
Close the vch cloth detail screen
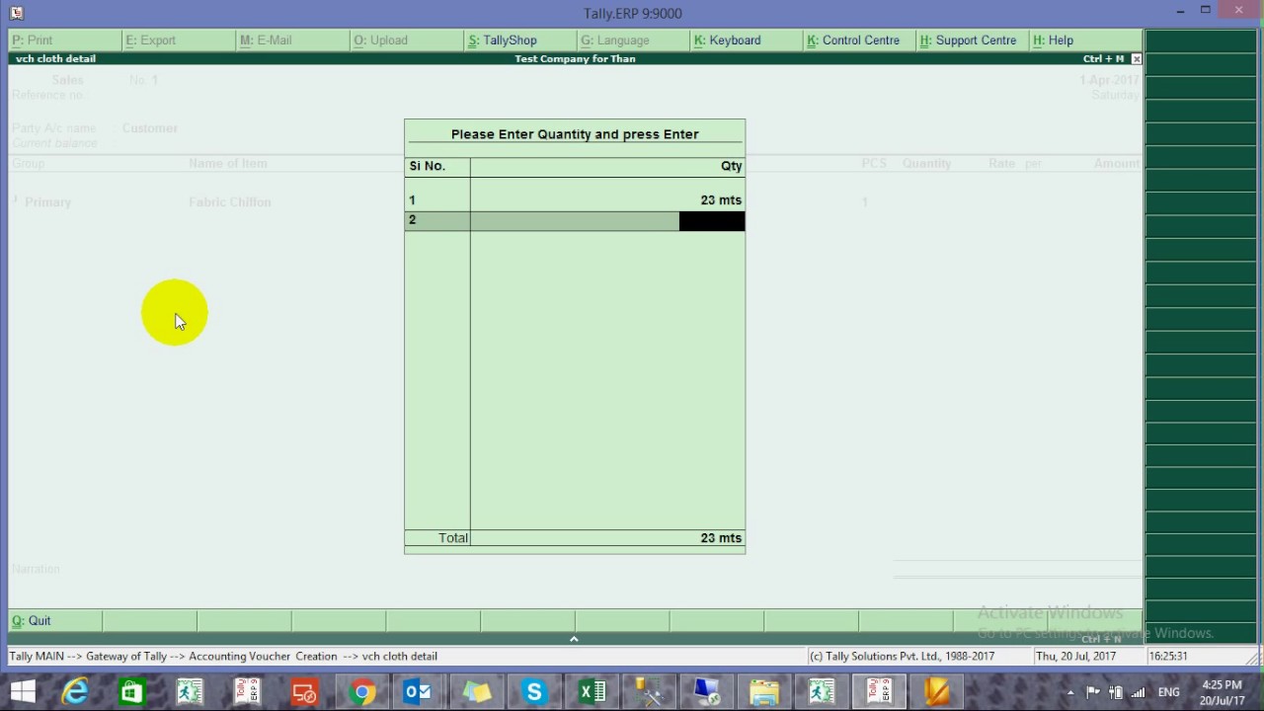click(1137, 59)
